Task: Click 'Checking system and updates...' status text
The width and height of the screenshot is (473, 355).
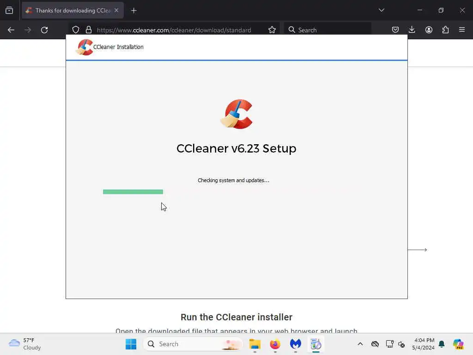Action: (x=233, y=180)
